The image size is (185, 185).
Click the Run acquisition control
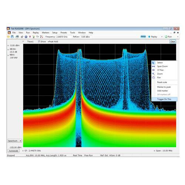[168, 37]
